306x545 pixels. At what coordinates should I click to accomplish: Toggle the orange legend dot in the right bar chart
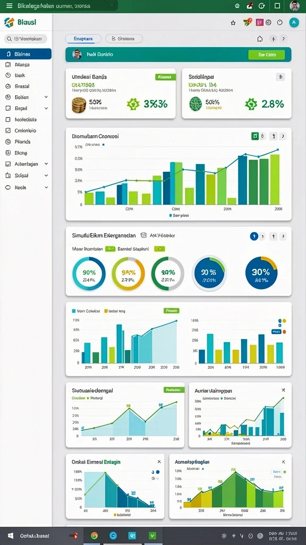(x=284, y=332)
